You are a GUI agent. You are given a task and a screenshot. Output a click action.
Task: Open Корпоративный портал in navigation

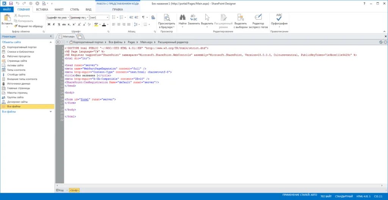[x=22, y=47]
